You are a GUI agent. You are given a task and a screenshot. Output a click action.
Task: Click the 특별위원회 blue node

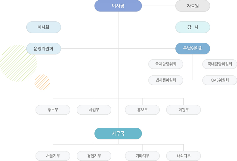193,48
